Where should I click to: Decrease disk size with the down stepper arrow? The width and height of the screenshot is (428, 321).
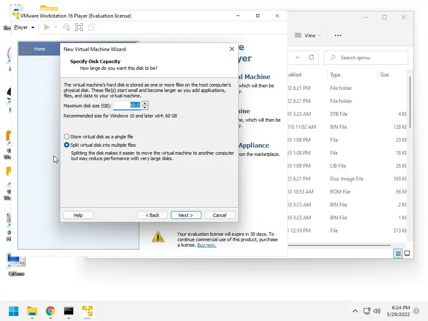point(145,107)
